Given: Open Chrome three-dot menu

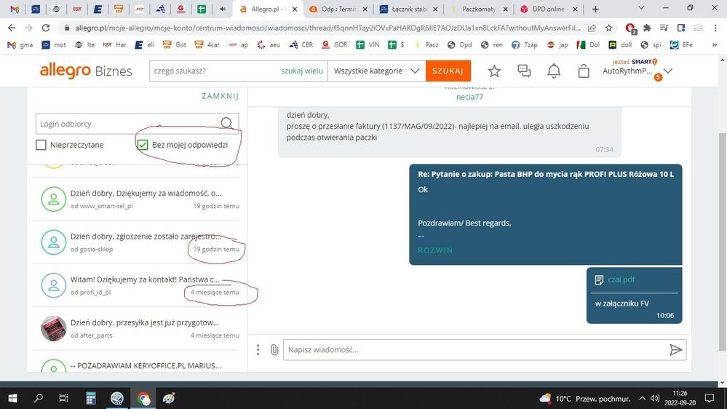Looking at the screenshot, I should tap(716, 28).
